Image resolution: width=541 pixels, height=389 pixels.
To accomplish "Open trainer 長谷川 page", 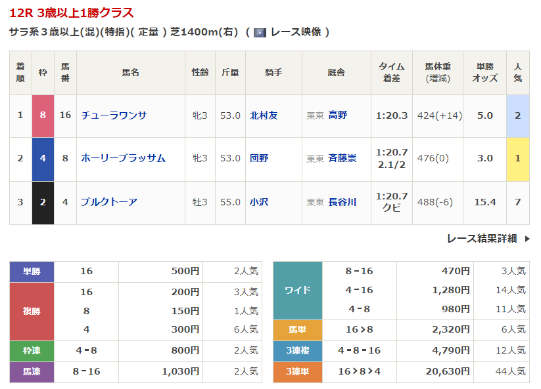I will (x=342, y=202).
